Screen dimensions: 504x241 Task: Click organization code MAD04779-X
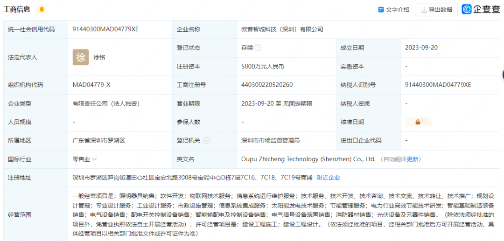coord(91,85)
